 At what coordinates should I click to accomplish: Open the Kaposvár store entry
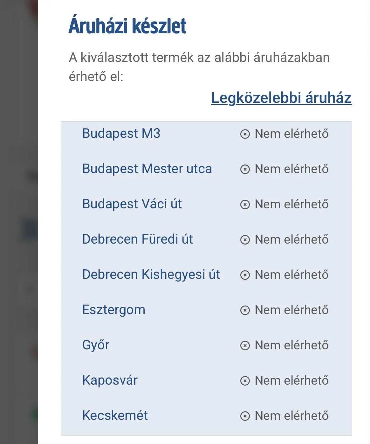pos(110,380)
